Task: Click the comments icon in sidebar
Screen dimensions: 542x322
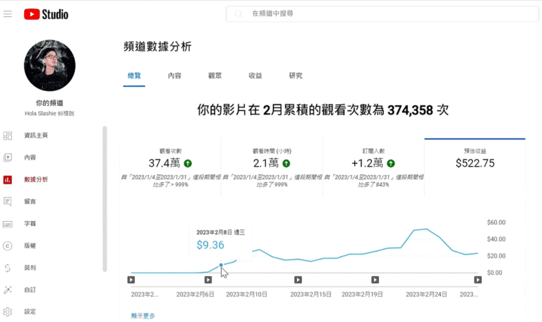Action: (8, 201)
